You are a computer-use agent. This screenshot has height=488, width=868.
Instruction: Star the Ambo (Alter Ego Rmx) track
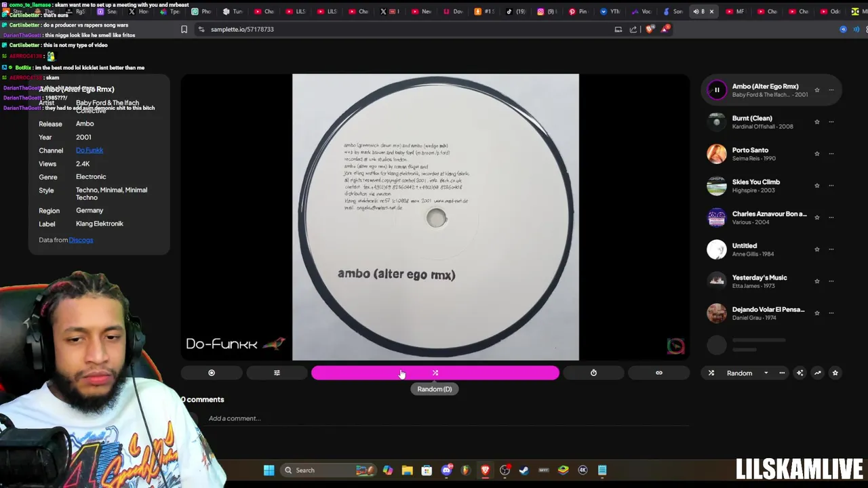[816, 90]
